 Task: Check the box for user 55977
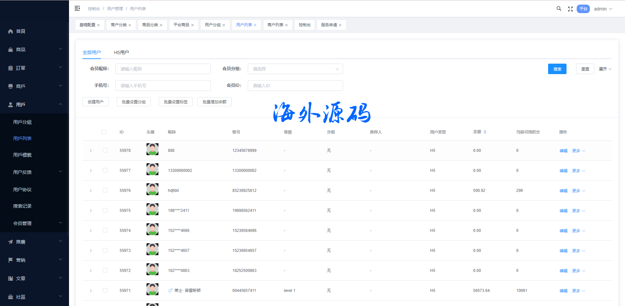[x=105, y=170]
